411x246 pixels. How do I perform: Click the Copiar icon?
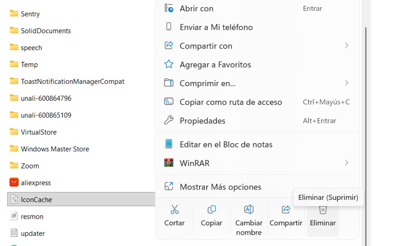click(211, 209)
